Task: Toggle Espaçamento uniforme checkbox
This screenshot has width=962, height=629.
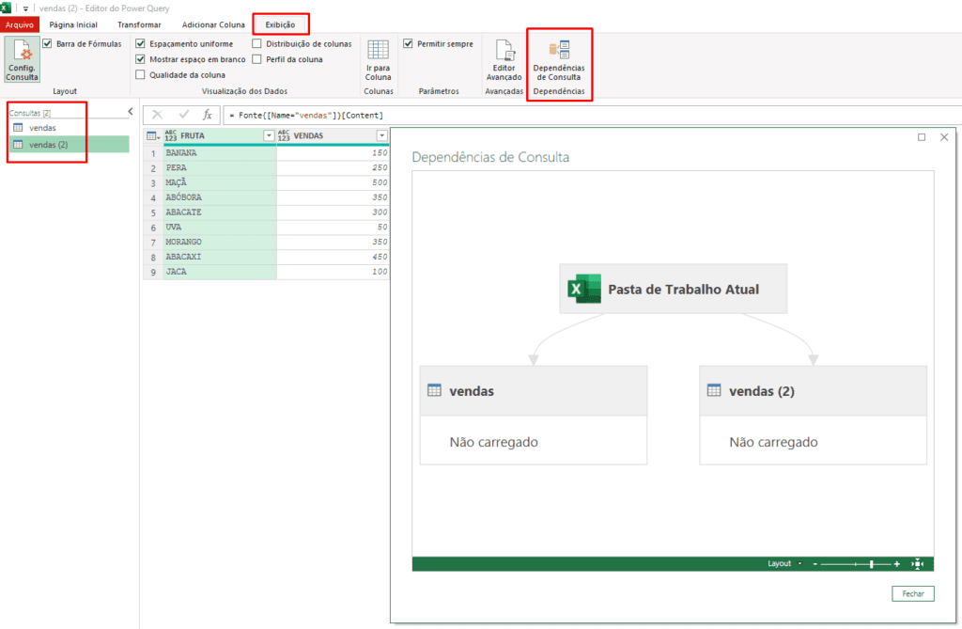Action: pos(141,43)
